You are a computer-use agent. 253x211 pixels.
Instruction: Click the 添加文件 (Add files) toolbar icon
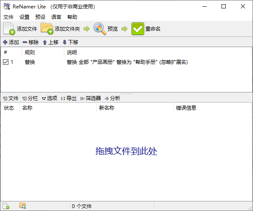[9, 29]
